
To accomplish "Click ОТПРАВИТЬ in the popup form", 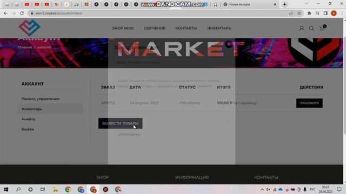I will tap(129, 134).
